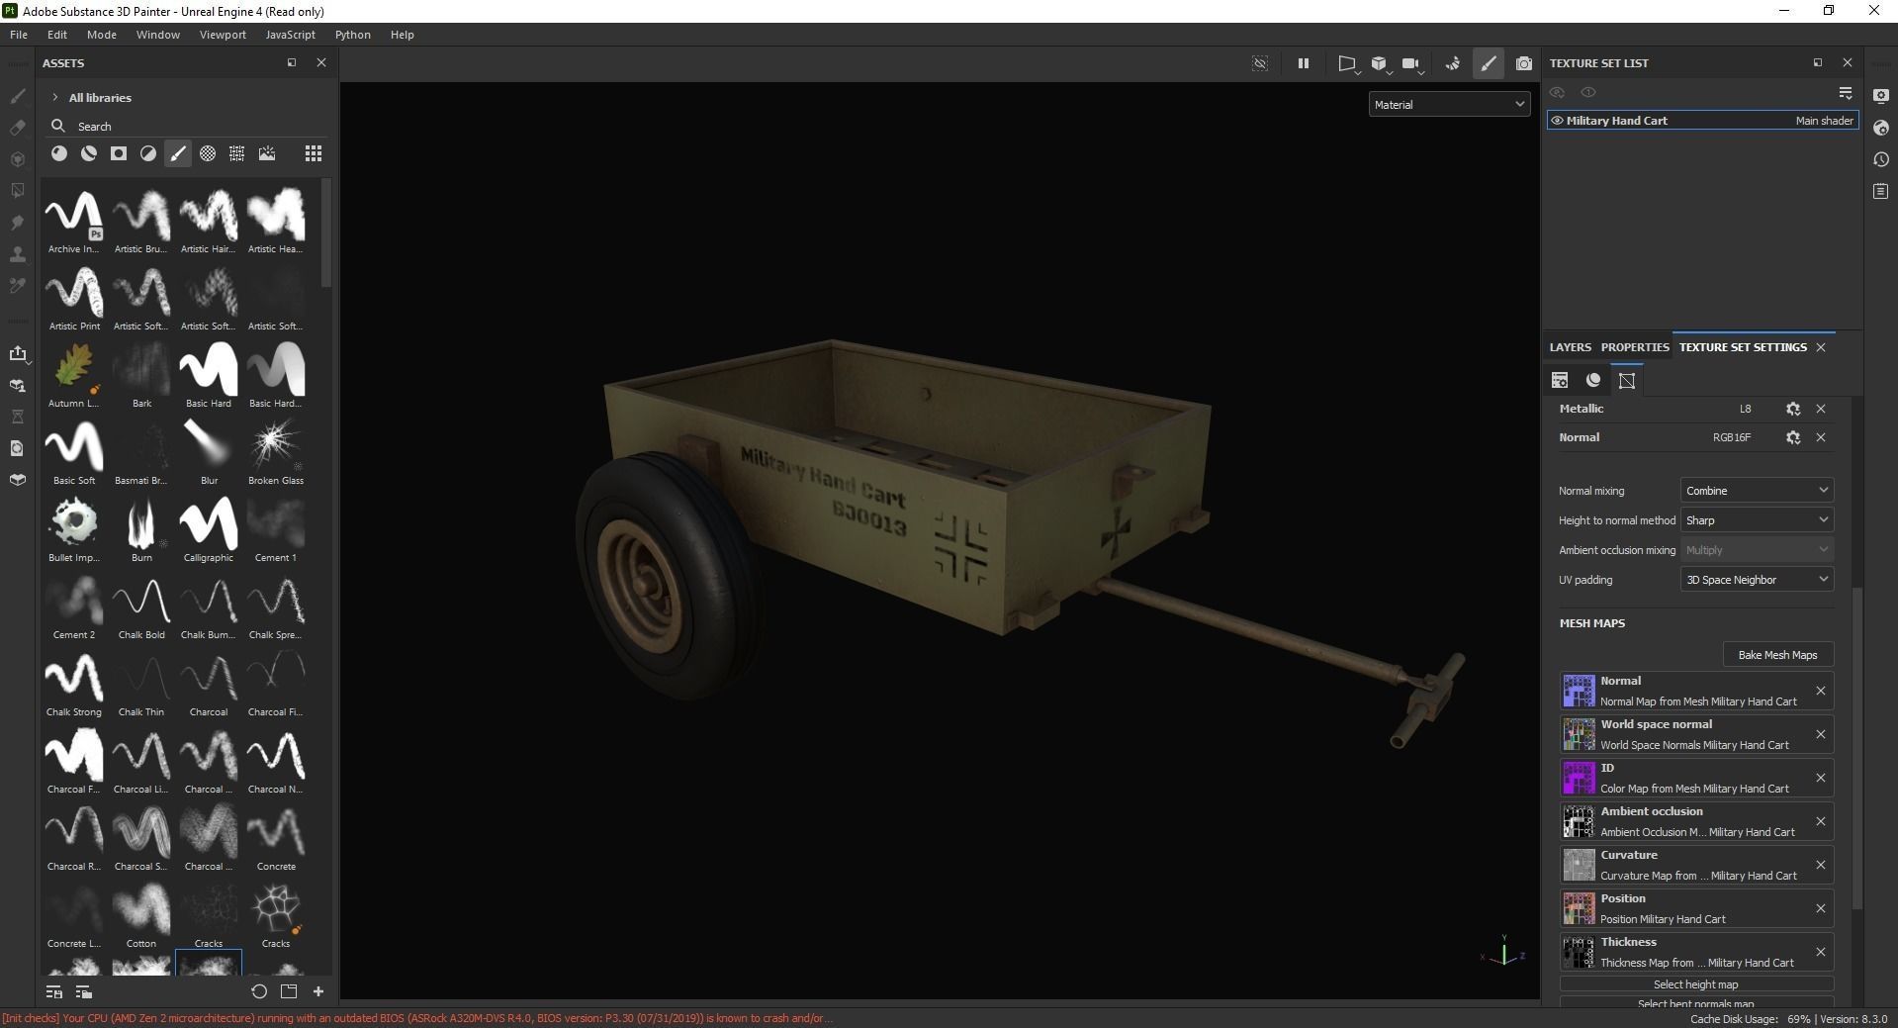
Task: Select the Eraser tool
Action: 18,129
